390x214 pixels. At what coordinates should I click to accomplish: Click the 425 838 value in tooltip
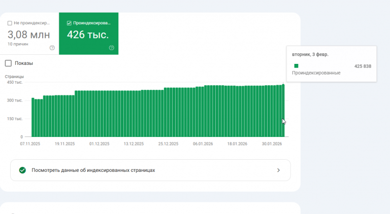363,66
